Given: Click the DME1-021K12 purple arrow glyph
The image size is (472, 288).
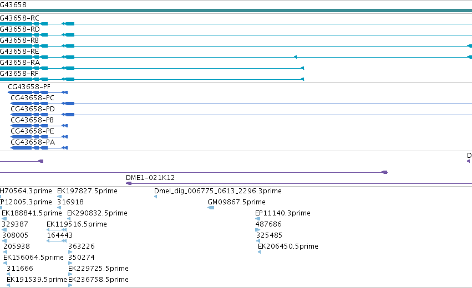Looking at the screenshot, I should (129, 183).
